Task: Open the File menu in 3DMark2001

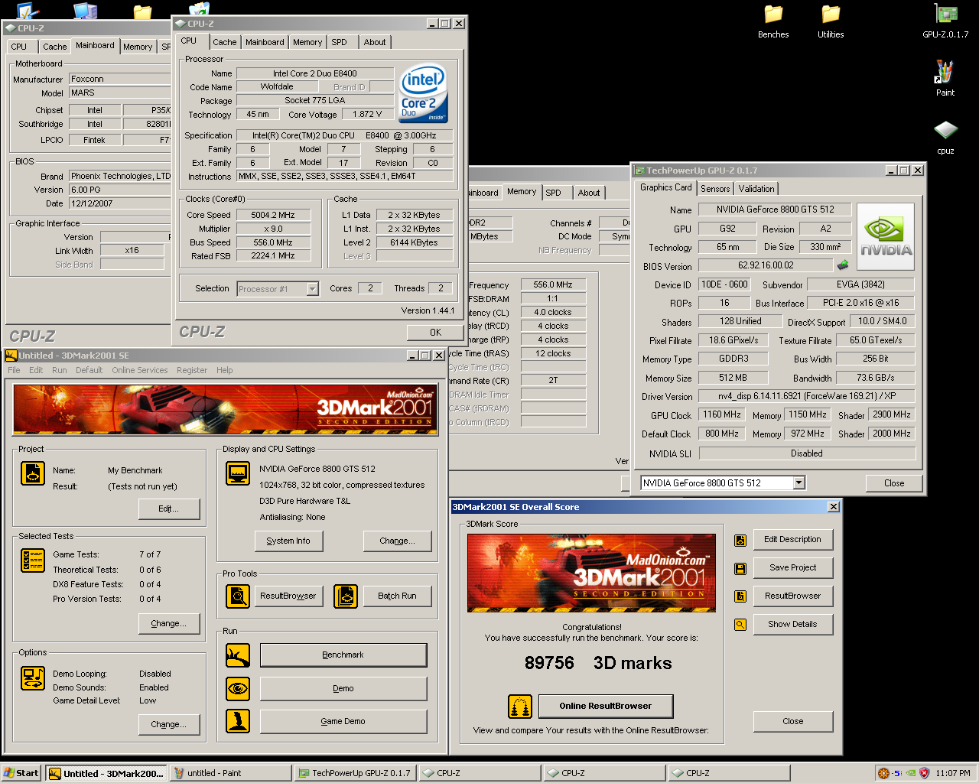Action: pyautogui.click(x=14, y=370)
